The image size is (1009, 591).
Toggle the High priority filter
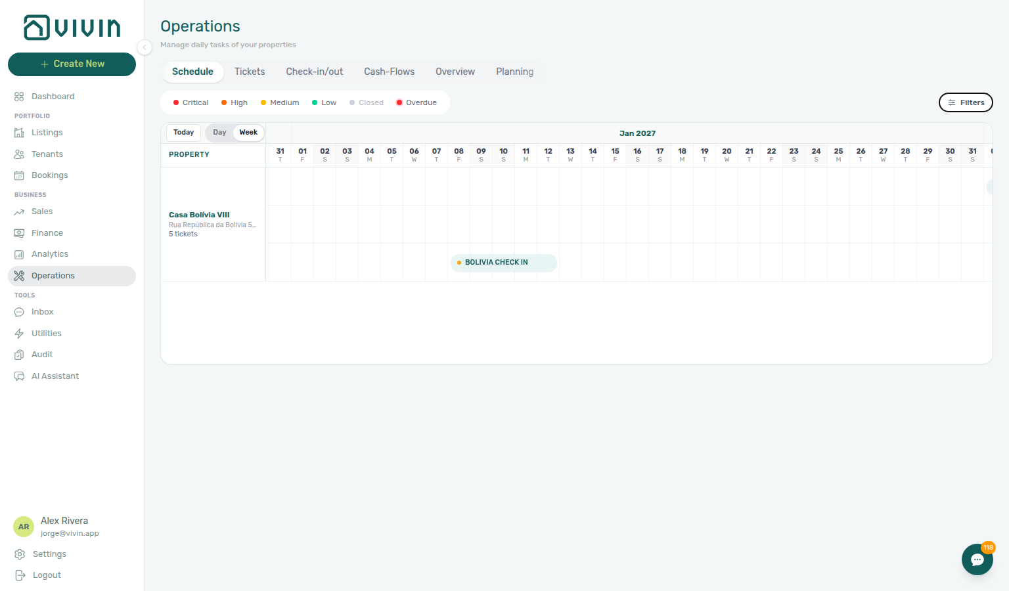235,102
